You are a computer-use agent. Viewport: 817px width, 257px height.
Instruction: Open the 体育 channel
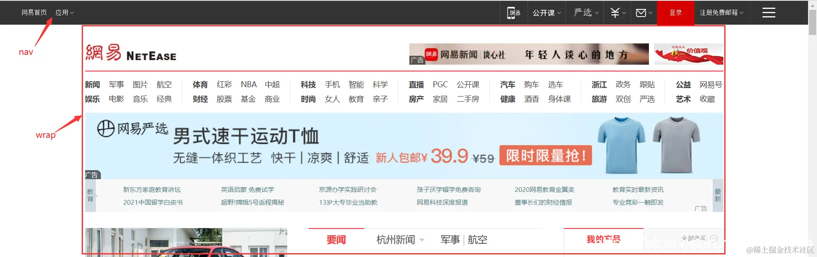200,85
